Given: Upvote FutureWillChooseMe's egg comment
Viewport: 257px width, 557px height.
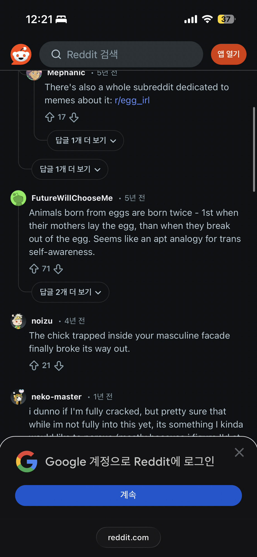Looking at the screenshot, I should [34, 269].
